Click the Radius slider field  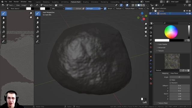[73, 9]
